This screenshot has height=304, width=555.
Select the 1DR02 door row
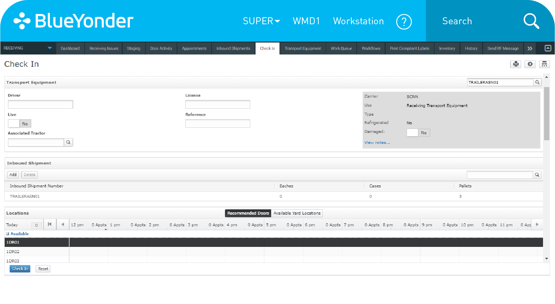[274, 252]
